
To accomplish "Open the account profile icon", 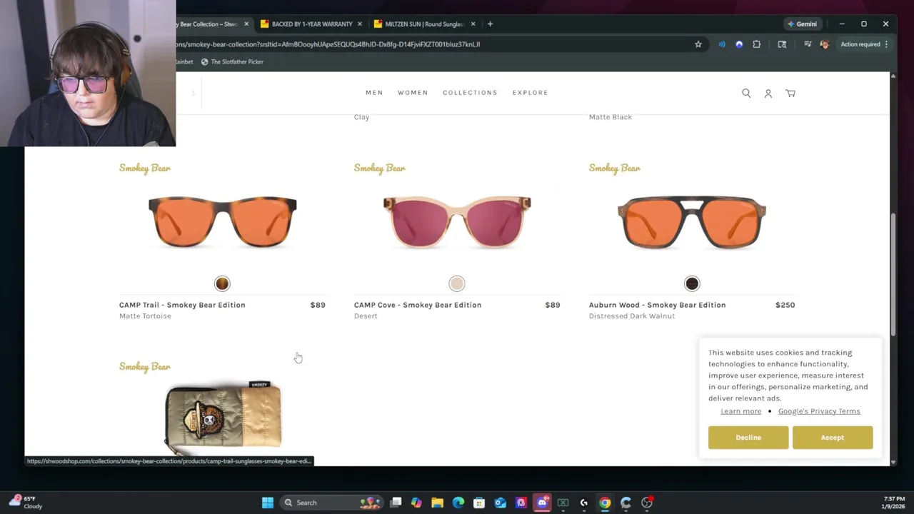I will click(768, 93).
